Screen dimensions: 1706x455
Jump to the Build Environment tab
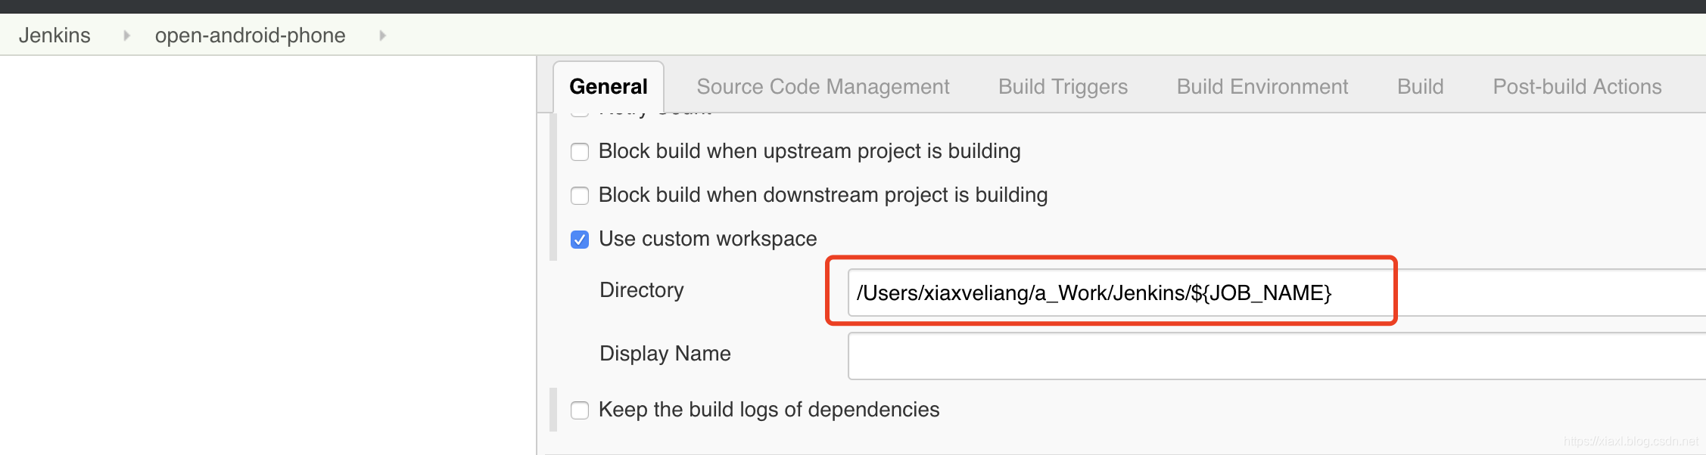click(1262, 87)
